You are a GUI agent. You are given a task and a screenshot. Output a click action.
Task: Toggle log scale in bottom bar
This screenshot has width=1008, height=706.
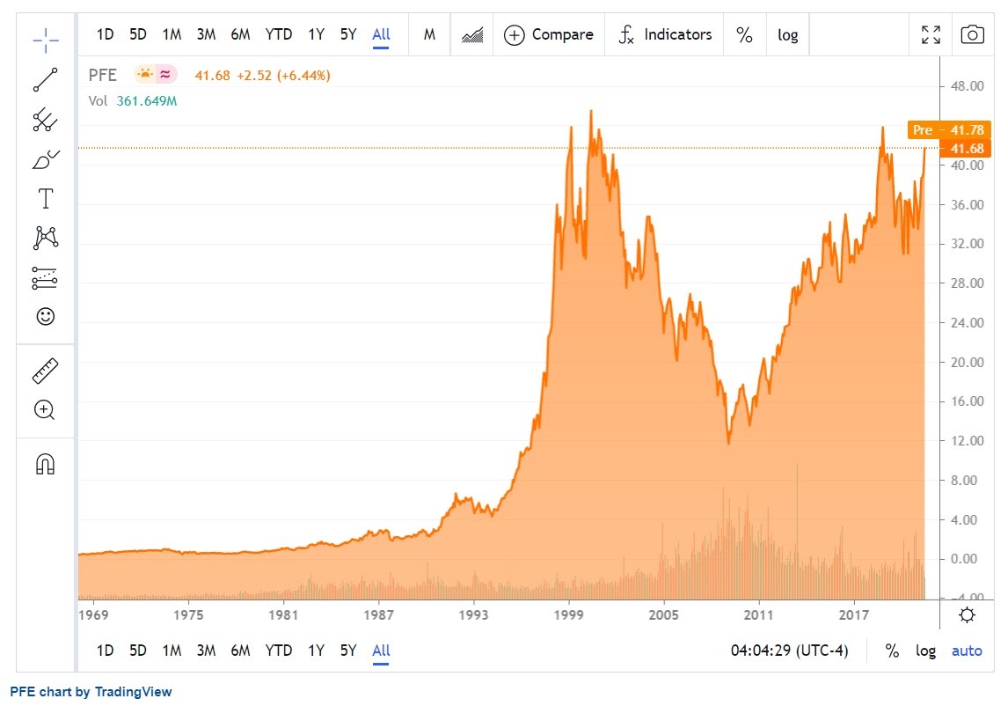(925, 651)
